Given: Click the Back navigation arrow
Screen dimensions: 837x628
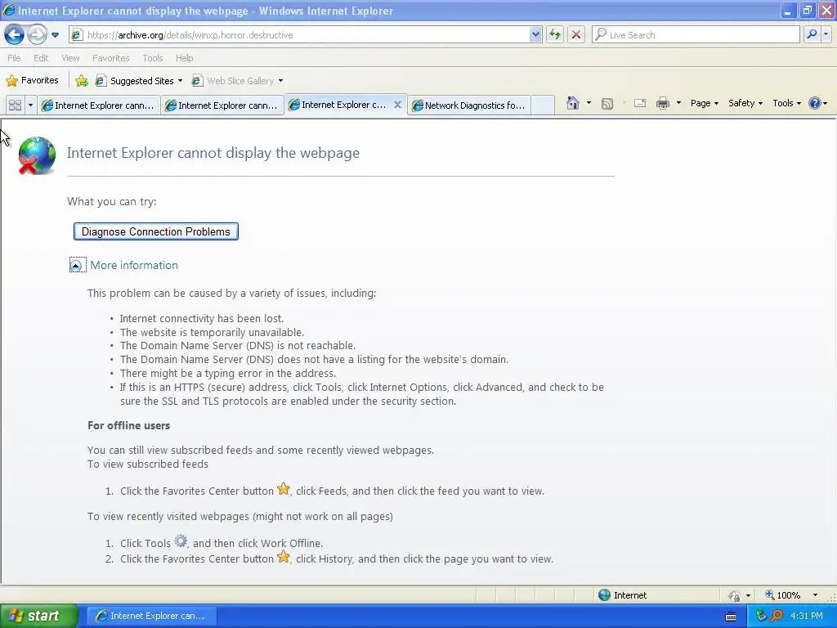Looking at the screenshot, I should pos(15,34).
